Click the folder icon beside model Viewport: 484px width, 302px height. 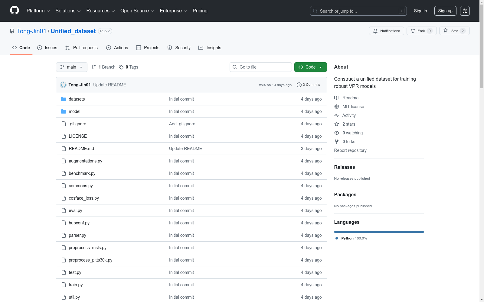tap(64, 111)
